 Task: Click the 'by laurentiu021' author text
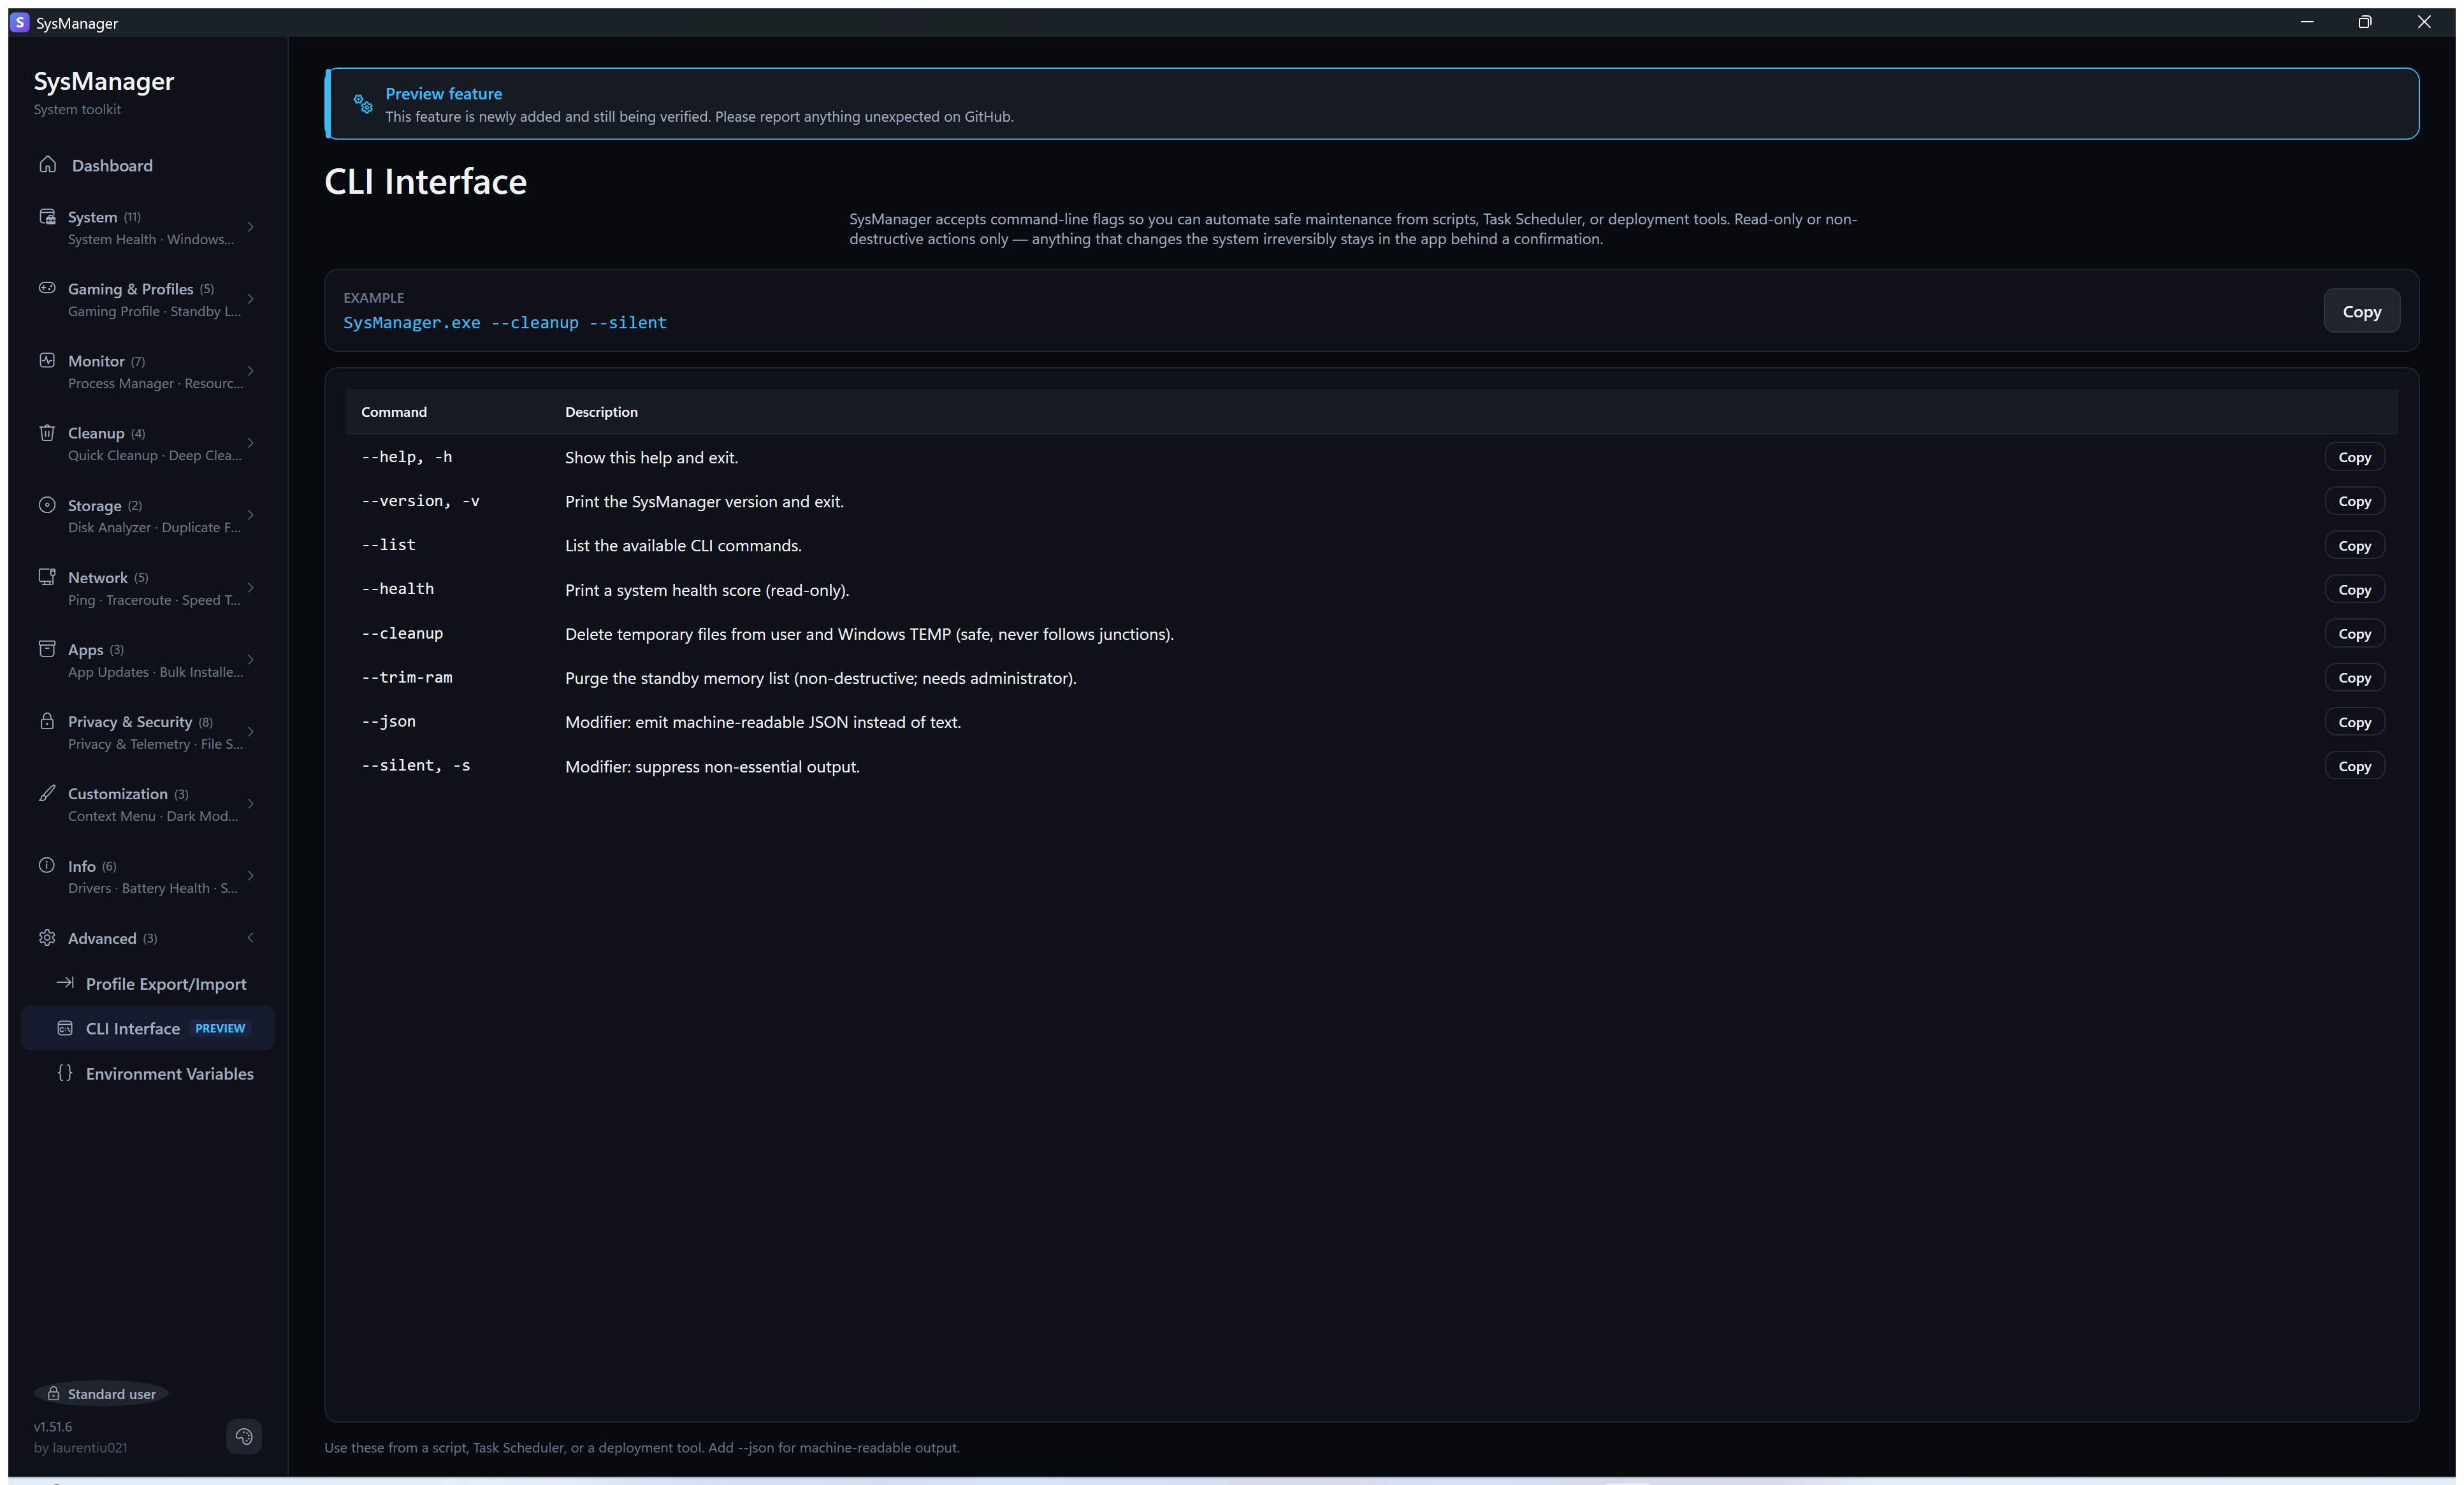point(81,1448)
